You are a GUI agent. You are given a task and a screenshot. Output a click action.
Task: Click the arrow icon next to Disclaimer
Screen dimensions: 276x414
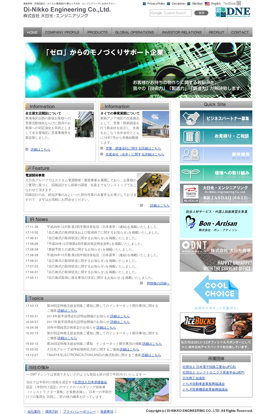coord(168,4)
